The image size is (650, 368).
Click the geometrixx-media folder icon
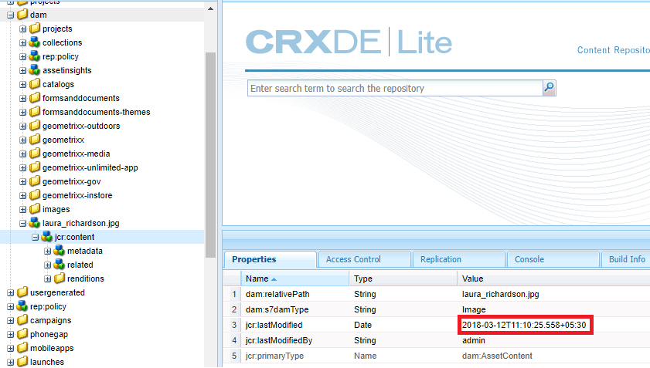[35, 154]
